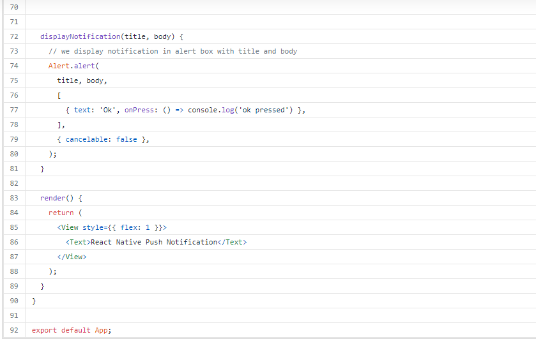The width and height of the screenshot is (536, 339).
Task: Click the opening View tag on line 85
Action: [112, 227]
